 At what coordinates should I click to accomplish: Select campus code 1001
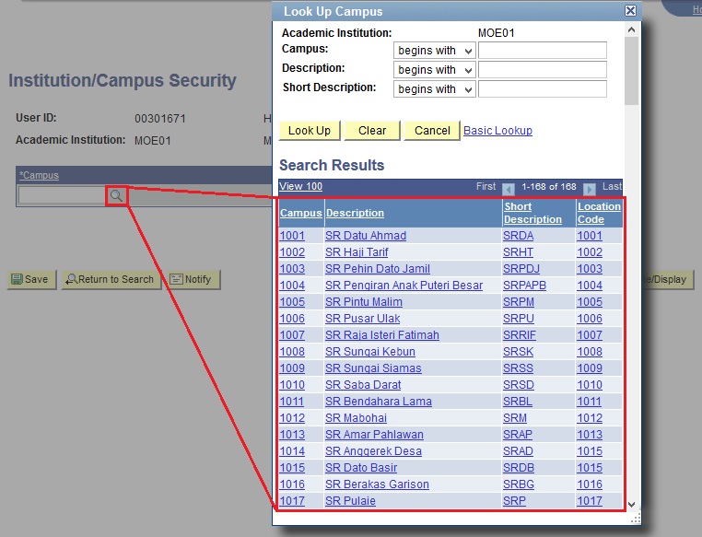point(292,236)
